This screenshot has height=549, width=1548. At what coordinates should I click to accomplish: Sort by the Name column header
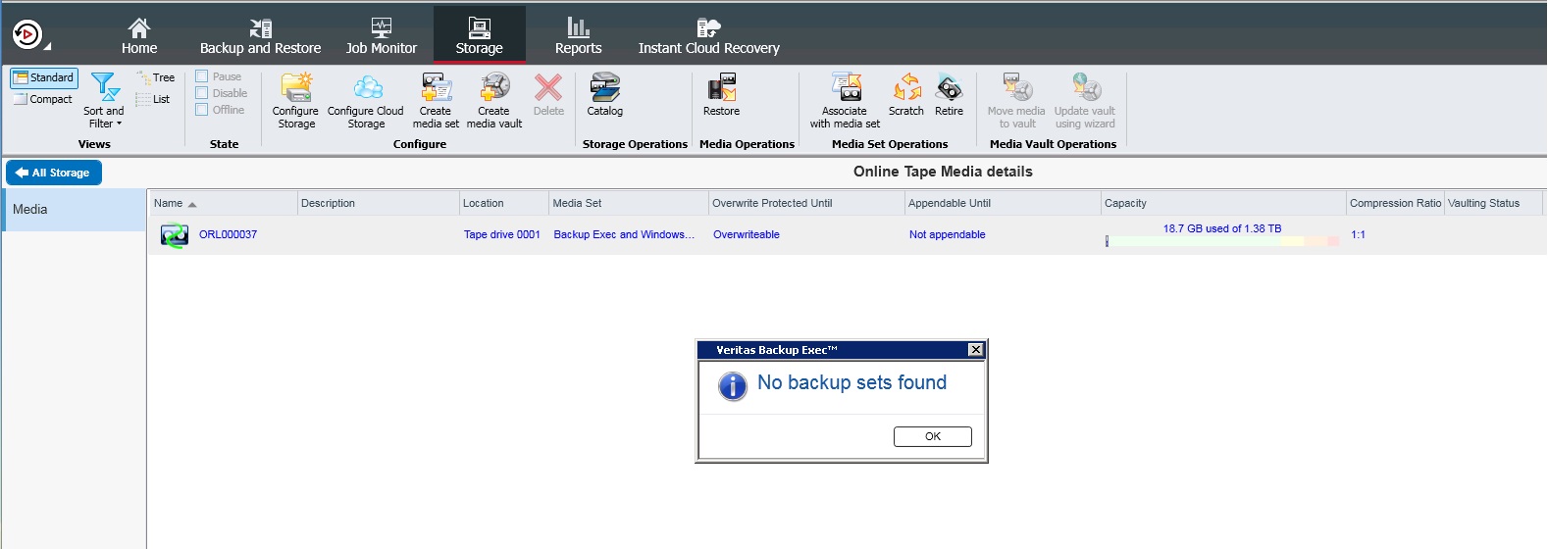[169, 203]
